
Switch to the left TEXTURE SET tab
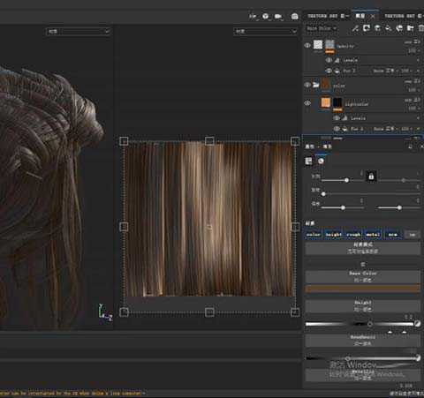tap(322, 16)
